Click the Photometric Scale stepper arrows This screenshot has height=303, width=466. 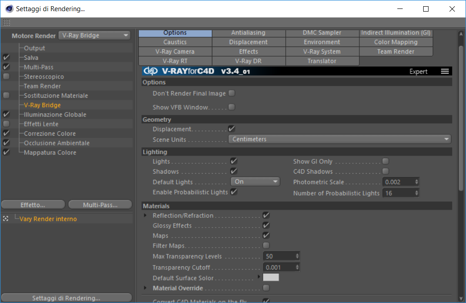(417, 182)
